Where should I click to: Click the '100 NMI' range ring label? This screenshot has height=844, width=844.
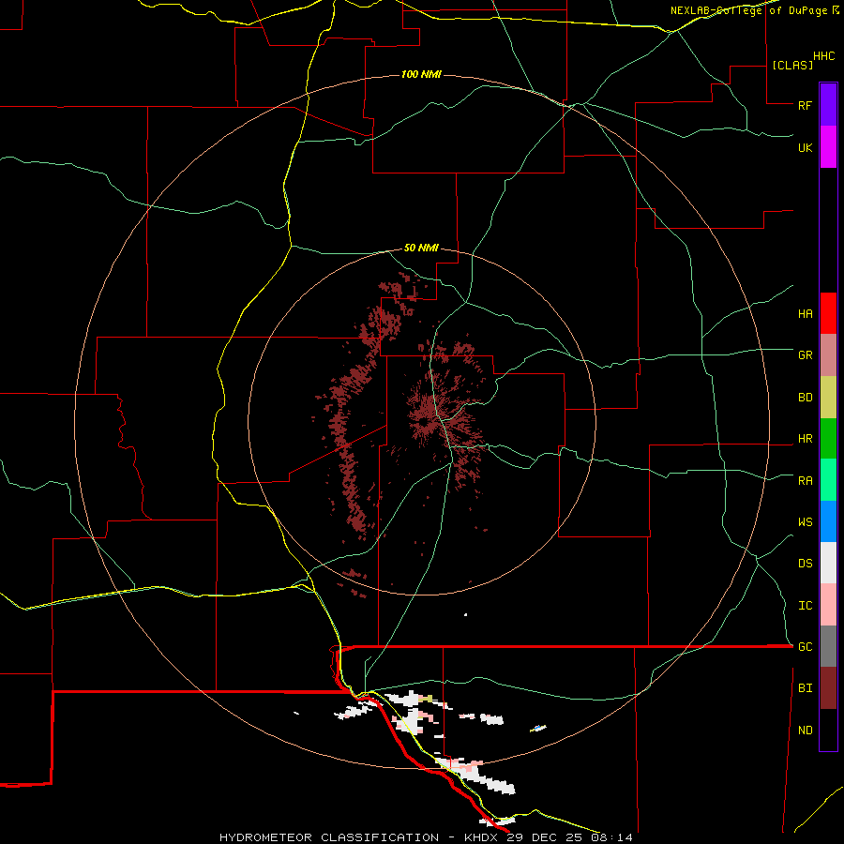421,74
